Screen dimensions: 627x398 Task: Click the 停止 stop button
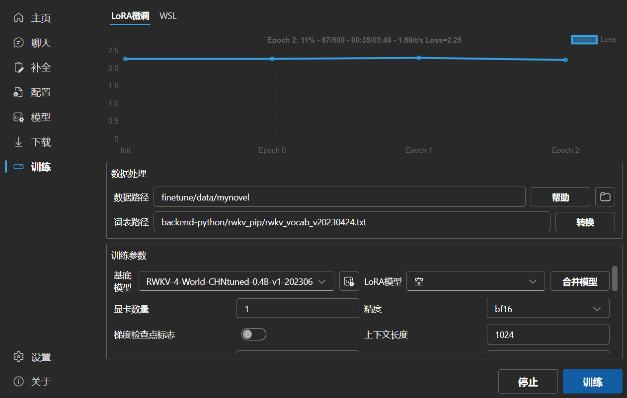pyautogui.click(x=528, y=382)
